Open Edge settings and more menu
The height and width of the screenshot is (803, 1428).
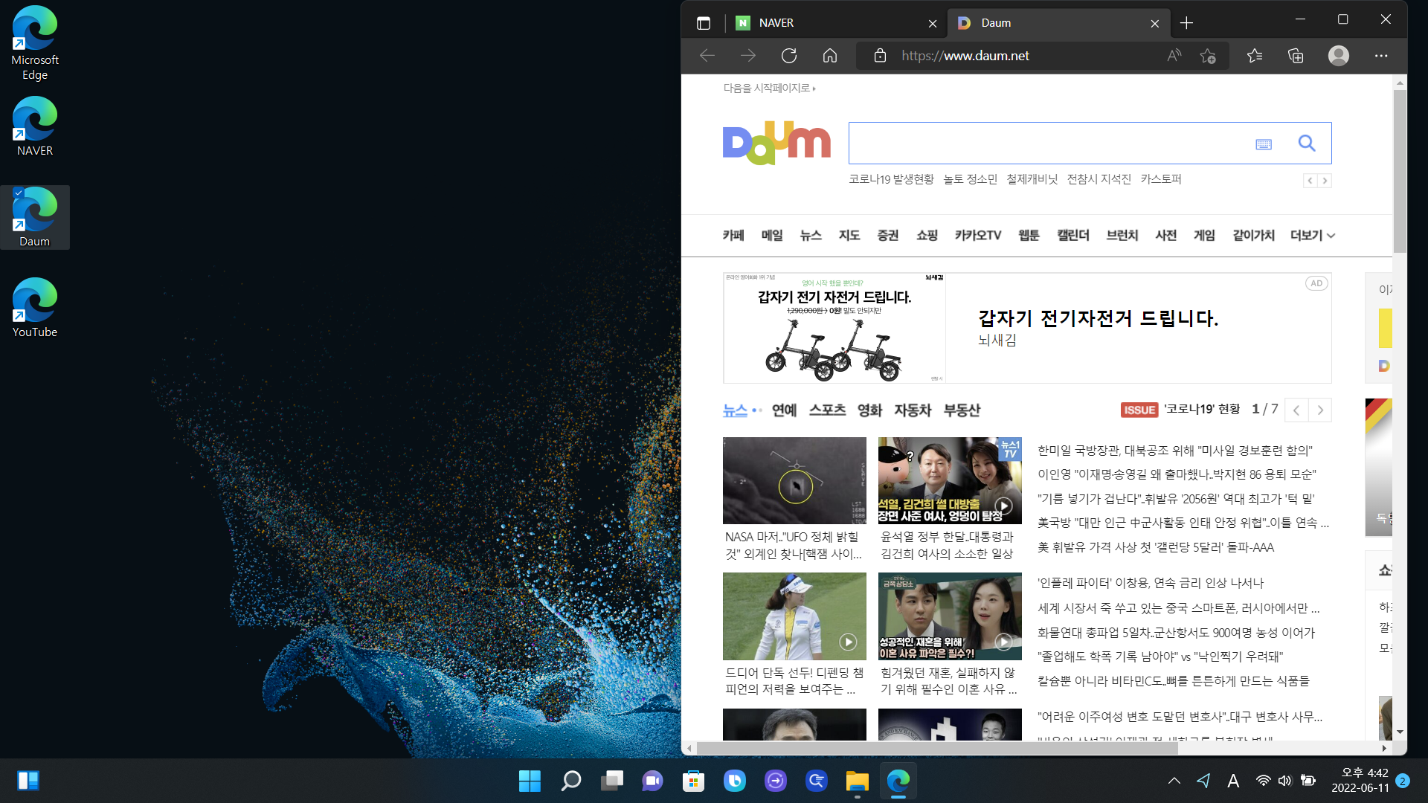(1381, 56)
